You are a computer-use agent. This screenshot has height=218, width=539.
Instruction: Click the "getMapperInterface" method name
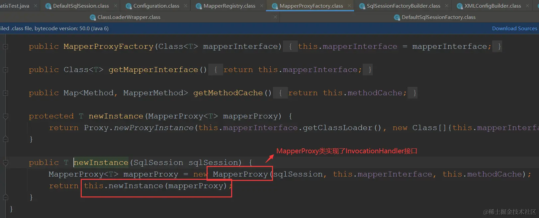click(x=153, y=70)
